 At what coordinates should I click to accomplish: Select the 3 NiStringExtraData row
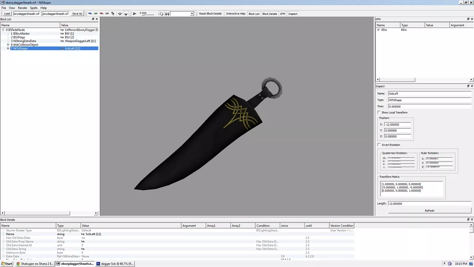tap(49, 41)
